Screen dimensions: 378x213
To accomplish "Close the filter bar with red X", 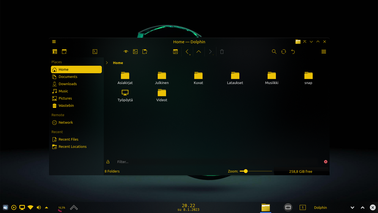I will 326,162.
